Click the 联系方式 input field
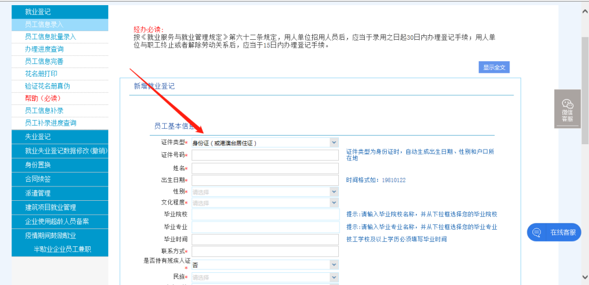Screen dimensions: 589x285 265,251
